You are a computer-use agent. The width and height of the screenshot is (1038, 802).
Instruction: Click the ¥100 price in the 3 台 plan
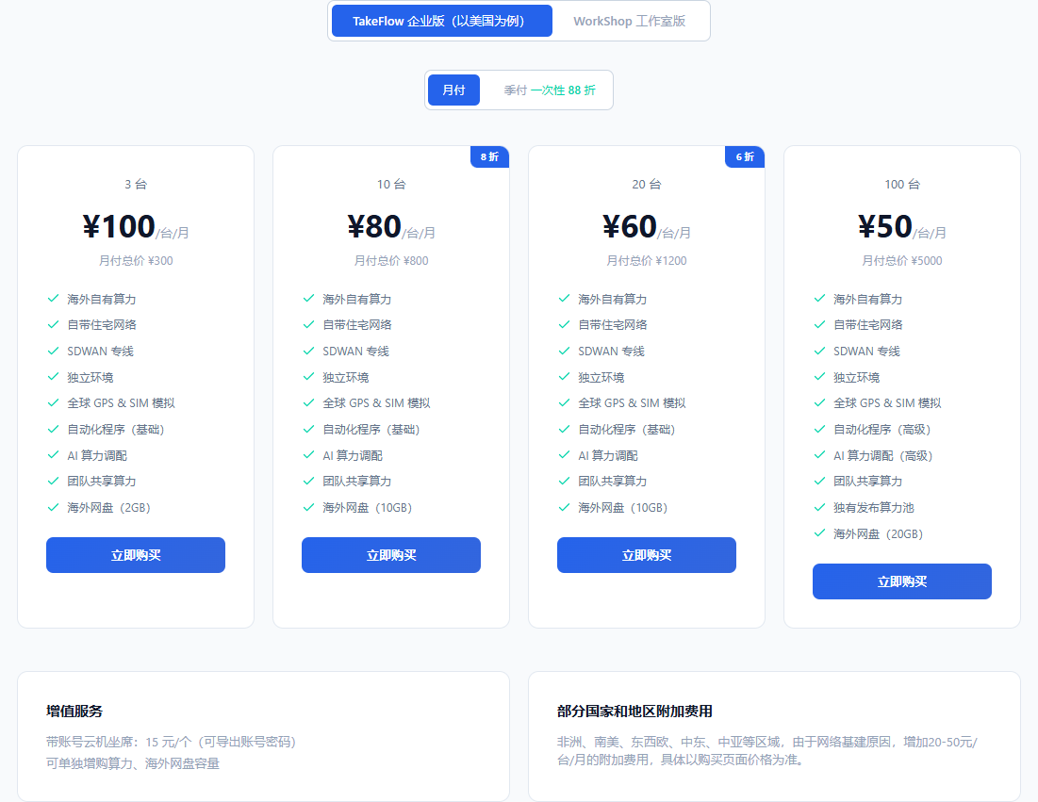(x=119, y=227)
